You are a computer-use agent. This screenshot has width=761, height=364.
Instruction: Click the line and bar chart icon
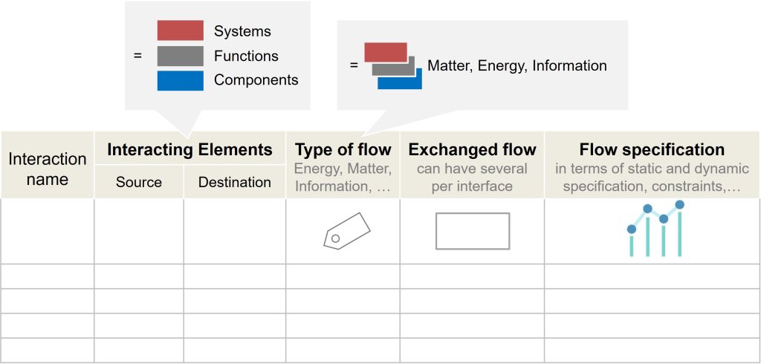point(655,229)
